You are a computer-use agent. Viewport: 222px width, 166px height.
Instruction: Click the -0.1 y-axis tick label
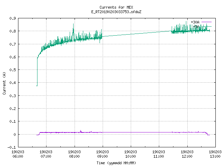pyautogui.click(x=11, y=147)
